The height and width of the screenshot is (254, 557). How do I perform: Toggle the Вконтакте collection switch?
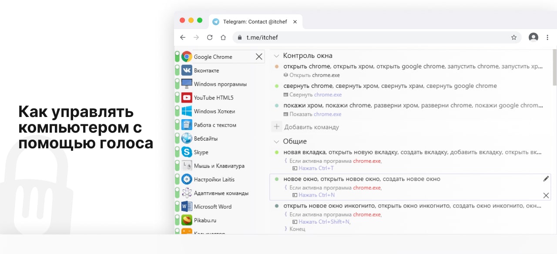pyautogui.click(x=177, y=70)
